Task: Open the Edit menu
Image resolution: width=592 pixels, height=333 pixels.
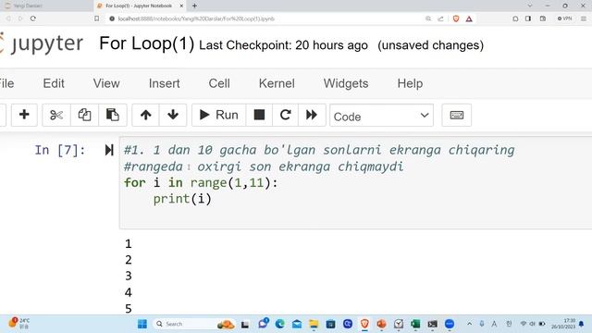Action: [54, 83]
